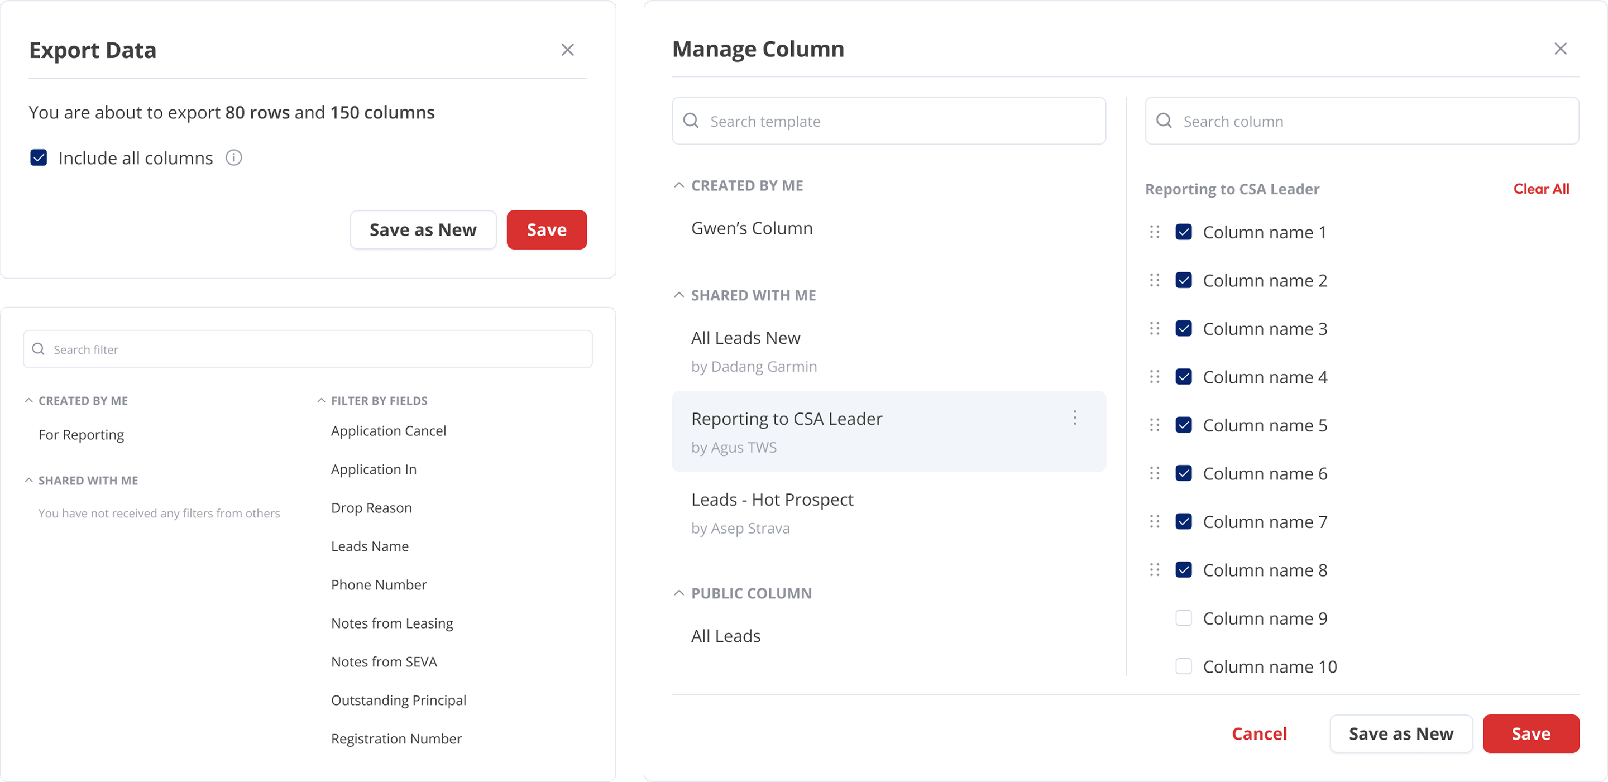The width and height of the screenshot is (1608, 782).
Task: Uncheck Column name 5
Action: coord(1184,424)
